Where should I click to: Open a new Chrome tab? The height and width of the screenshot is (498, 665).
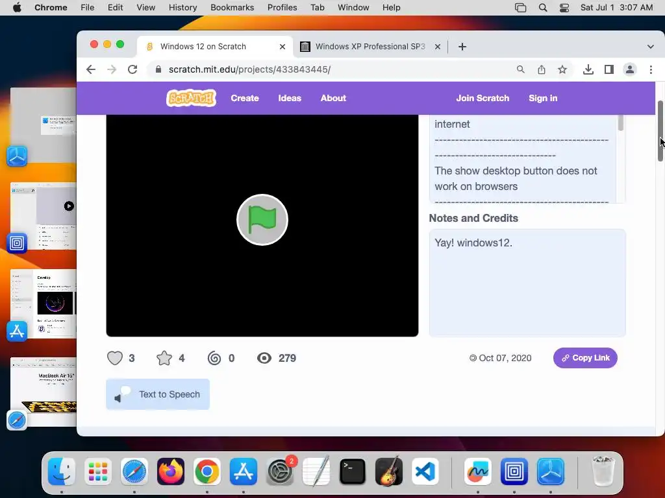[x=462, y=47]
